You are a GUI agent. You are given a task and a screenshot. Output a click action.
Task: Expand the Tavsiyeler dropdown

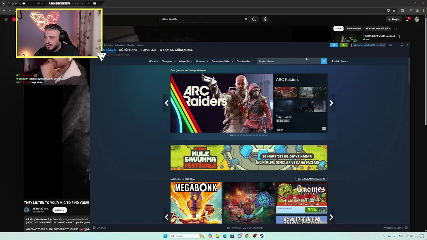pos(168,61)
